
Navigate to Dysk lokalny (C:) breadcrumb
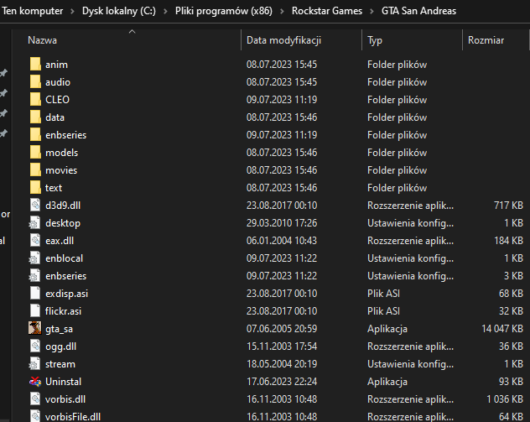pos(119,11)
